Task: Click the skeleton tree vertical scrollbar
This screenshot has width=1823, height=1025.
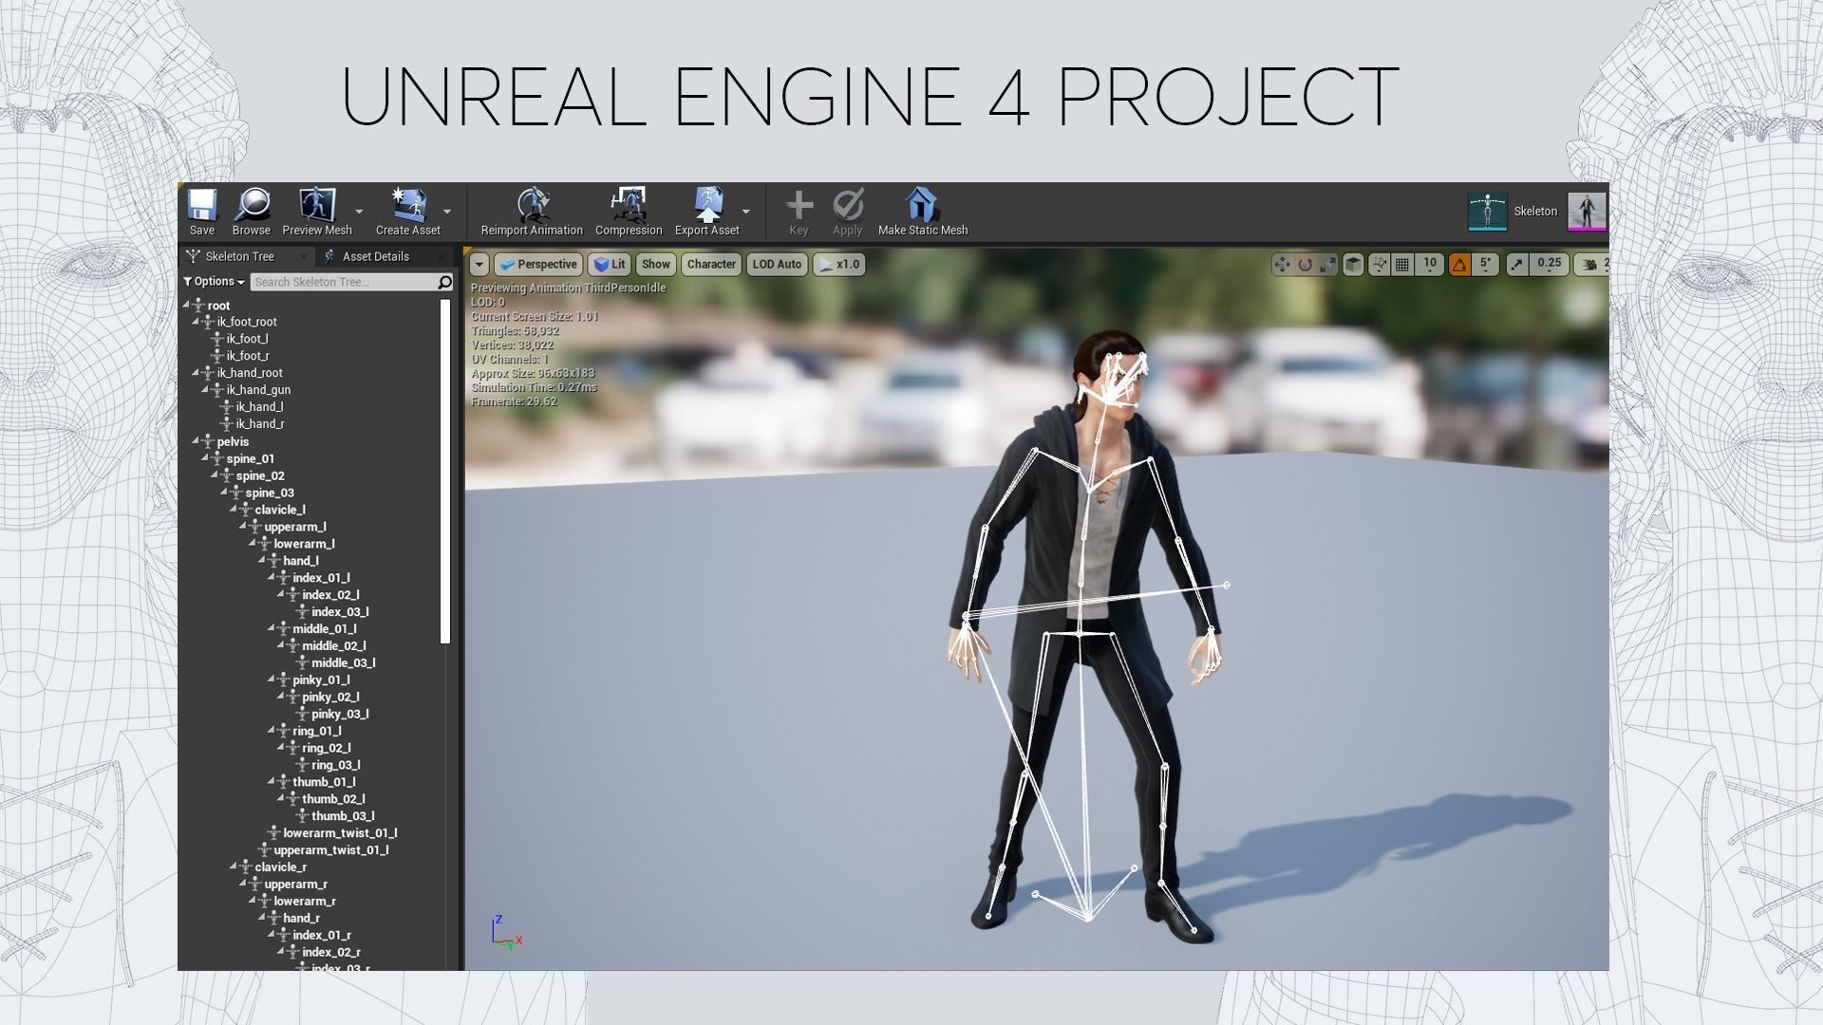Action: click(x=445, y=472)
